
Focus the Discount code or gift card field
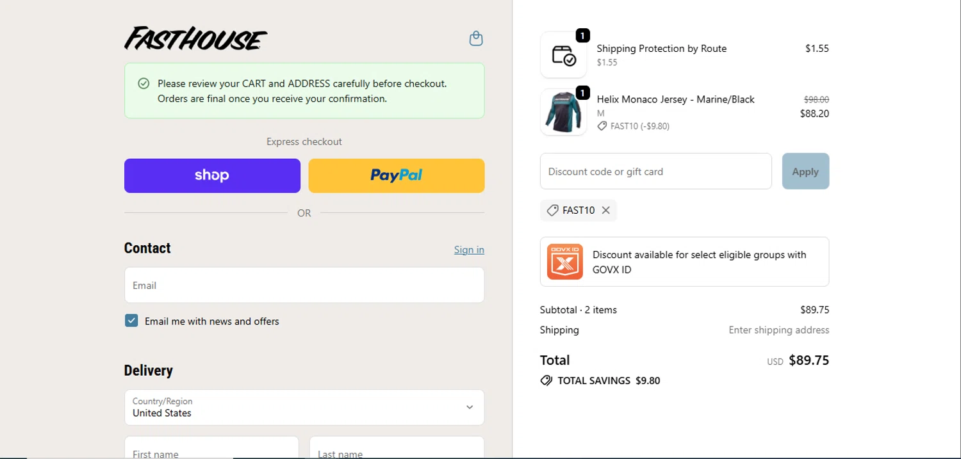(656, 171)
